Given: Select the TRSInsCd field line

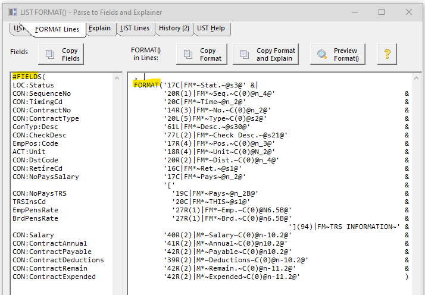Looking at the screenshot, I should [29, 202].
